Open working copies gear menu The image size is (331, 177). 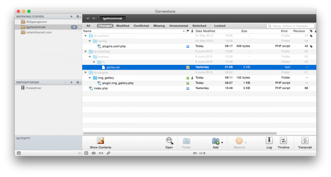click(x=78, y=17)
